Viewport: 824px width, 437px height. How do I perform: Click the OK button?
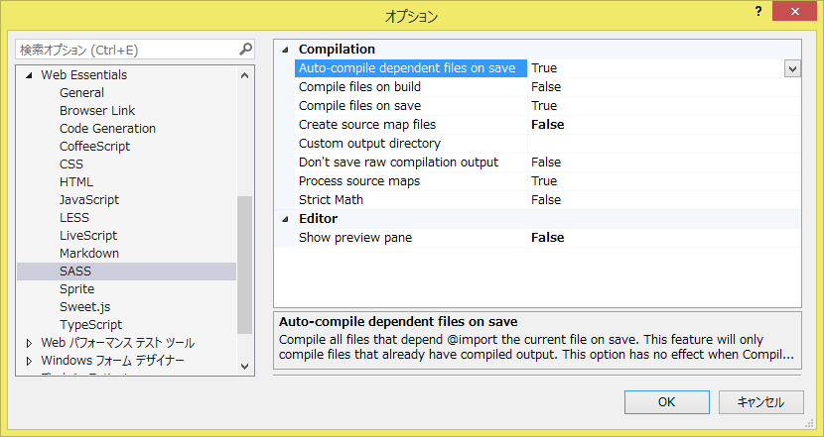click(665, 401)
